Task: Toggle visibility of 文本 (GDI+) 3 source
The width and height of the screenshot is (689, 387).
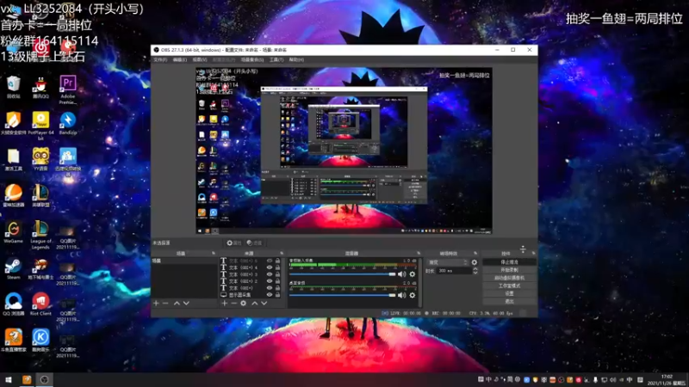Action: [x=270, y=274]
